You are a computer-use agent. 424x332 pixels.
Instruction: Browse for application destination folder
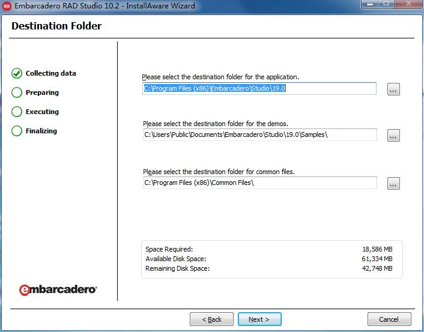point(393,89)
